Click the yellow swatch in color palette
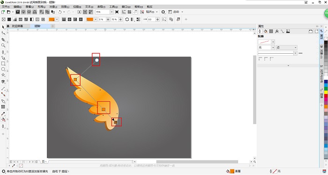 [326, 92]
